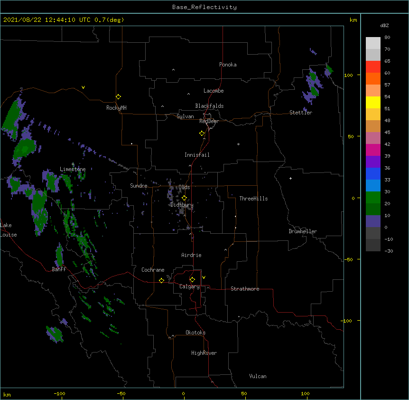Select the yellow V marker northeast of Calgary
409x400 pixels.
pos(204,277)
